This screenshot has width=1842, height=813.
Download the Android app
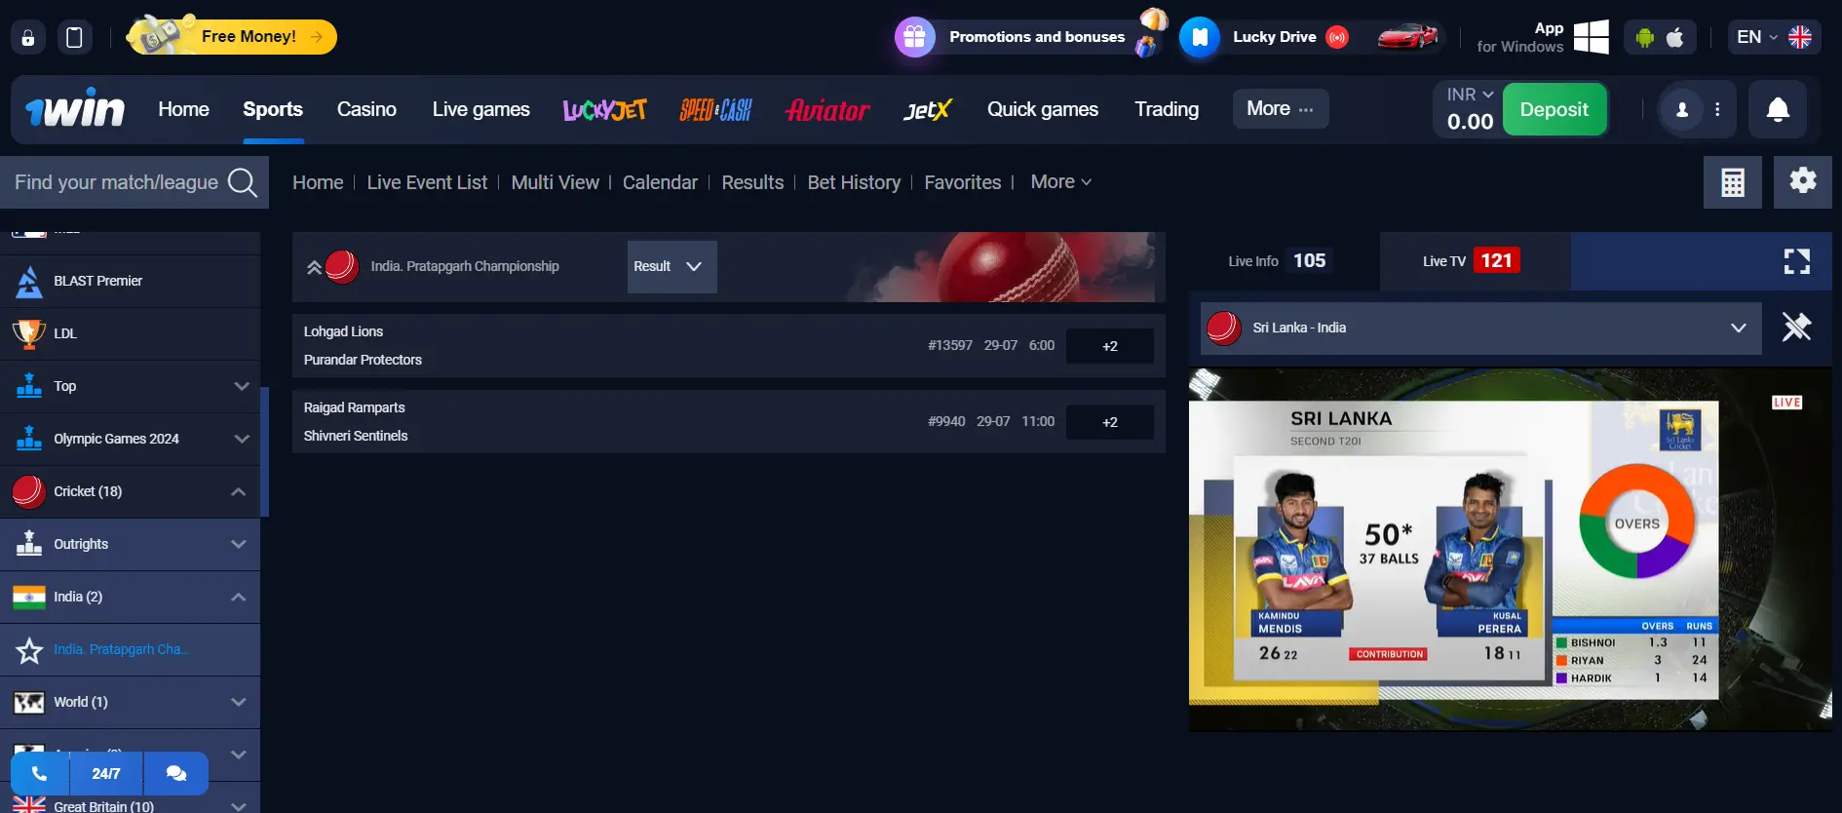click(1645, 37)
